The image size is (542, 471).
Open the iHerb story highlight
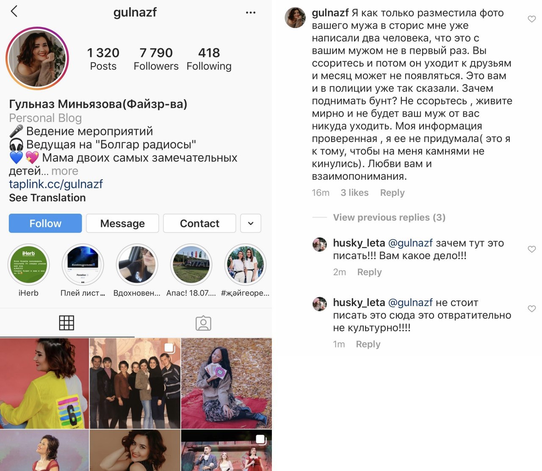coord(29,265)
